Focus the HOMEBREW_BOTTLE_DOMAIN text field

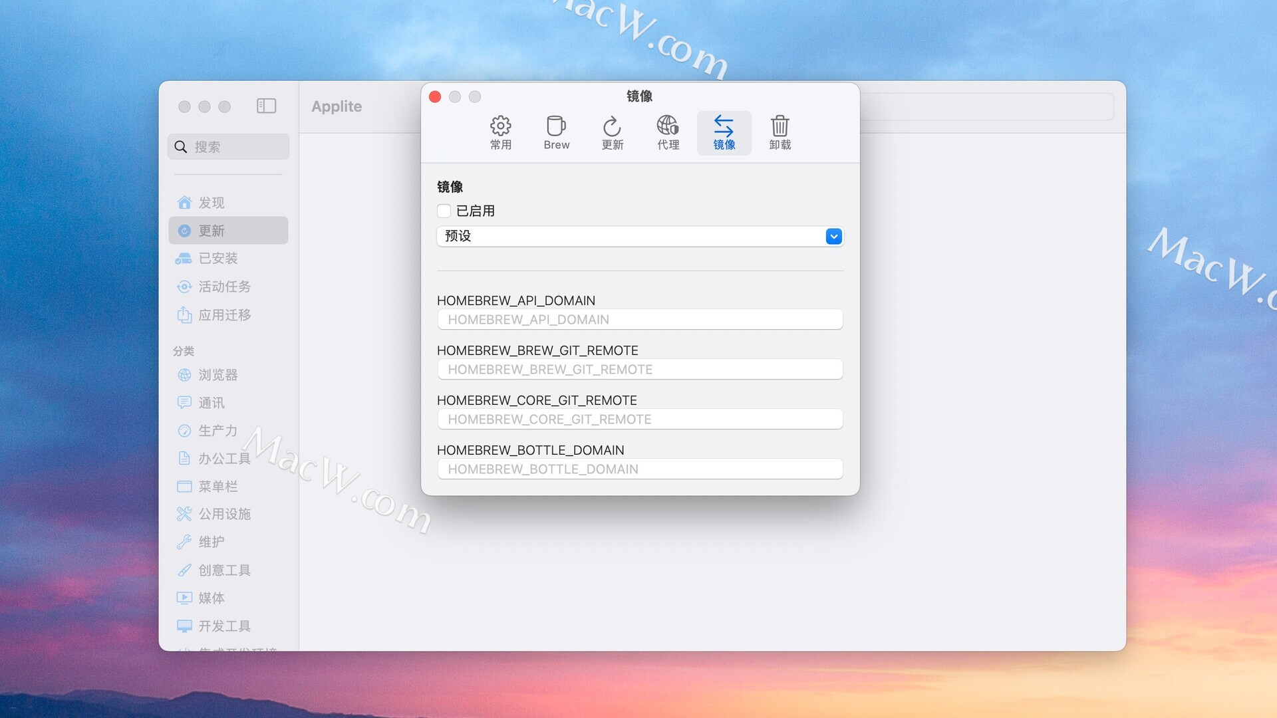(x=640, y=469)
